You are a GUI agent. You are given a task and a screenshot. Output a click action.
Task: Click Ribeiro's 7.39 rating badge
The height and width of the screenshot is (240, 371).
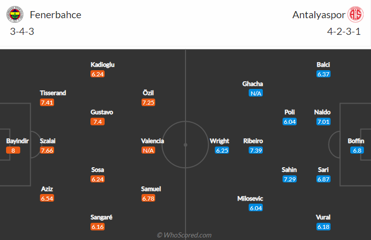pyautogui.click(x=256, y=150)
